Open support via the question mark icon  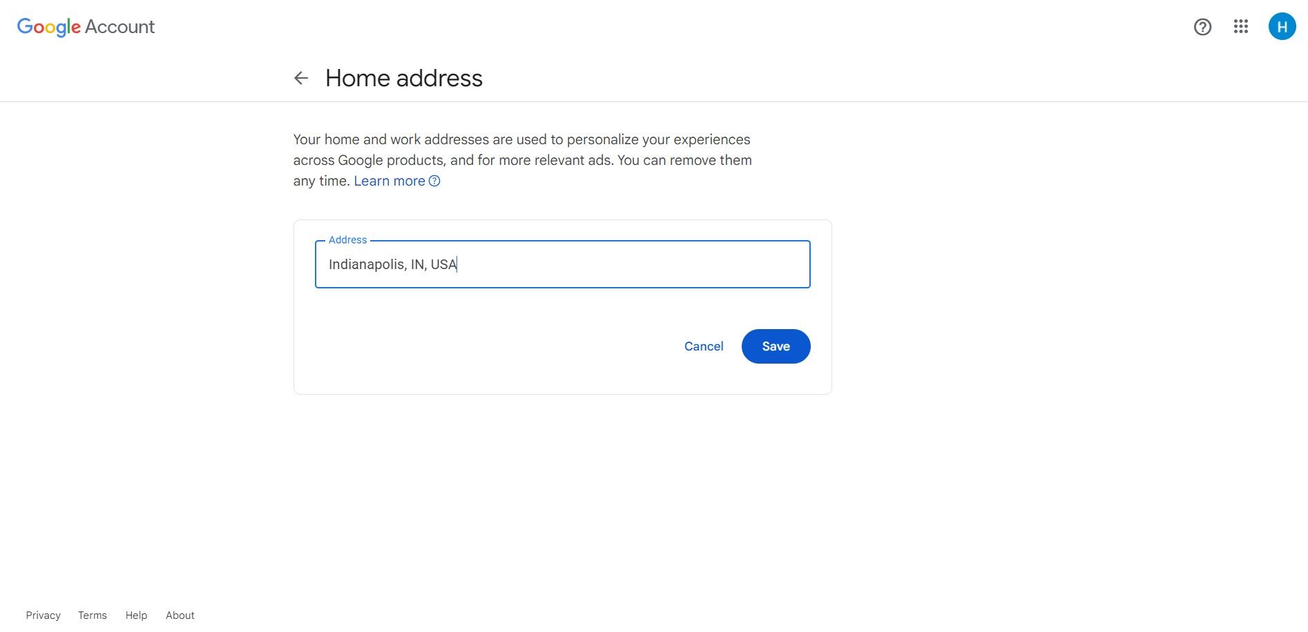[x=1202, y=27]
